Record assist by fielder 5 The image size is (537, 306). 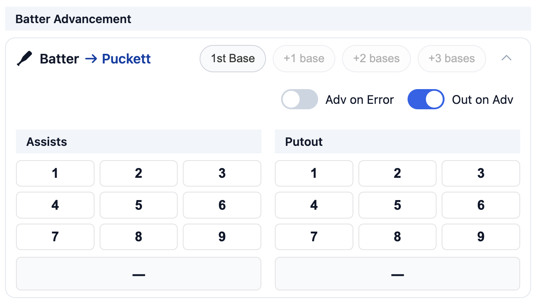[x=138, y=205]
